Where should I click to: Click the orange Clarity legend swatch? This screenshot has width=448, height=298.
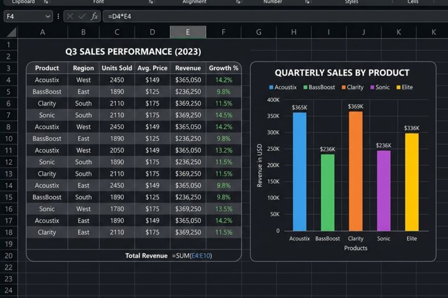pyautogui.click(x=343, y=88)
